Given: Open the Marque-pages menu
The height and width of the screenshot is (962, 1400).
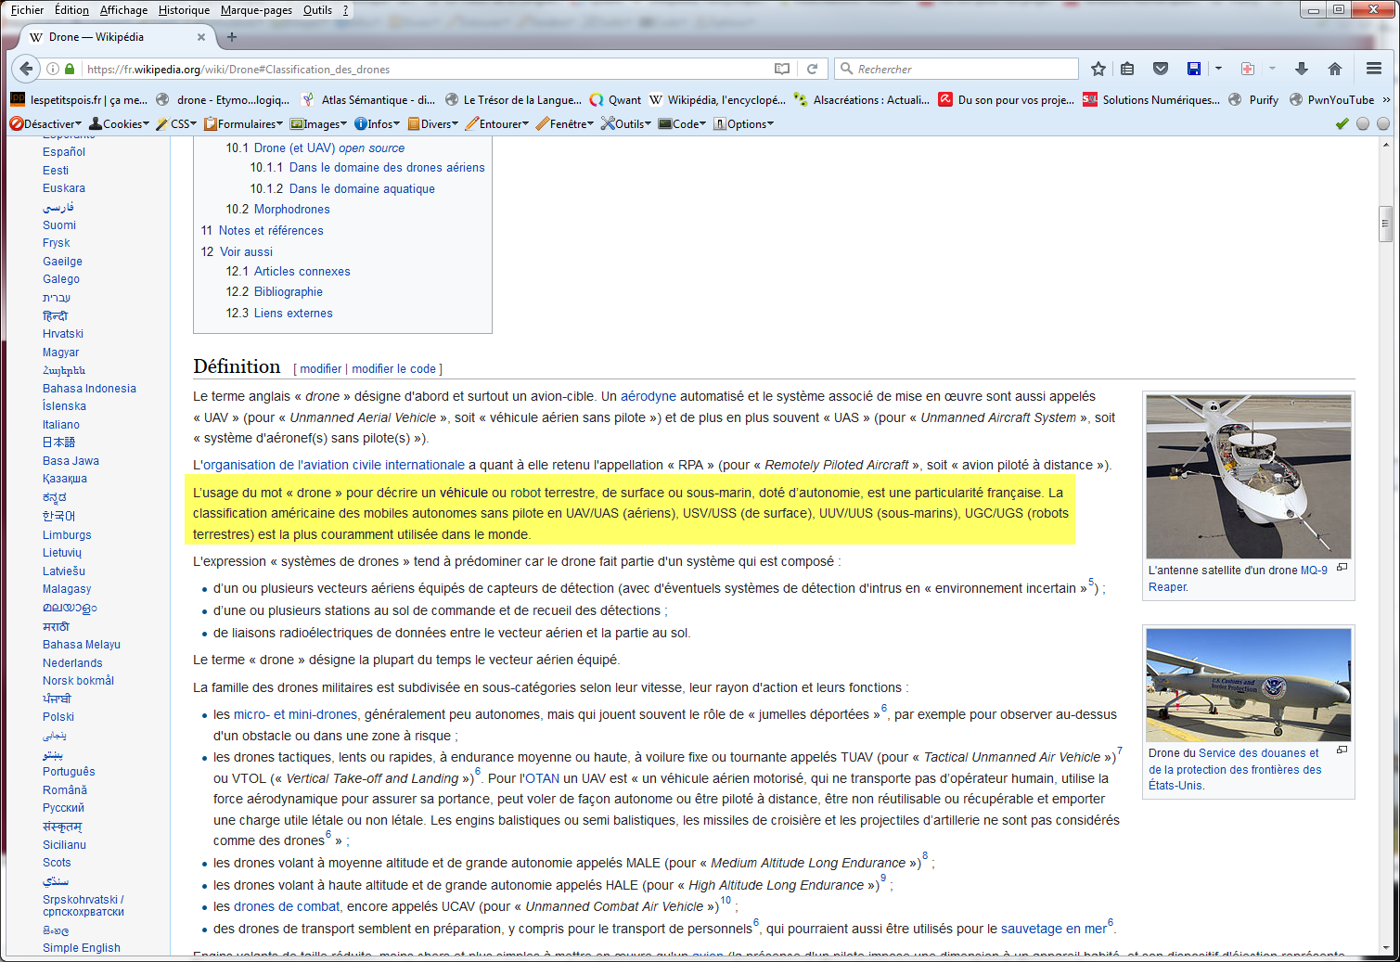Looking at the screenshot, I should [256, 10].
